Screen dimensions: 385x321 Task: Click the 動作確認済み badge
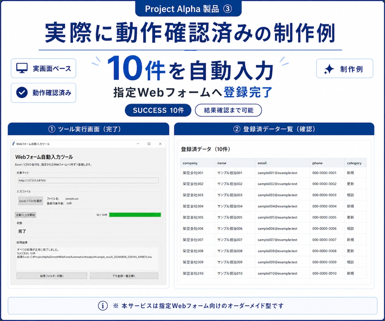44,93
